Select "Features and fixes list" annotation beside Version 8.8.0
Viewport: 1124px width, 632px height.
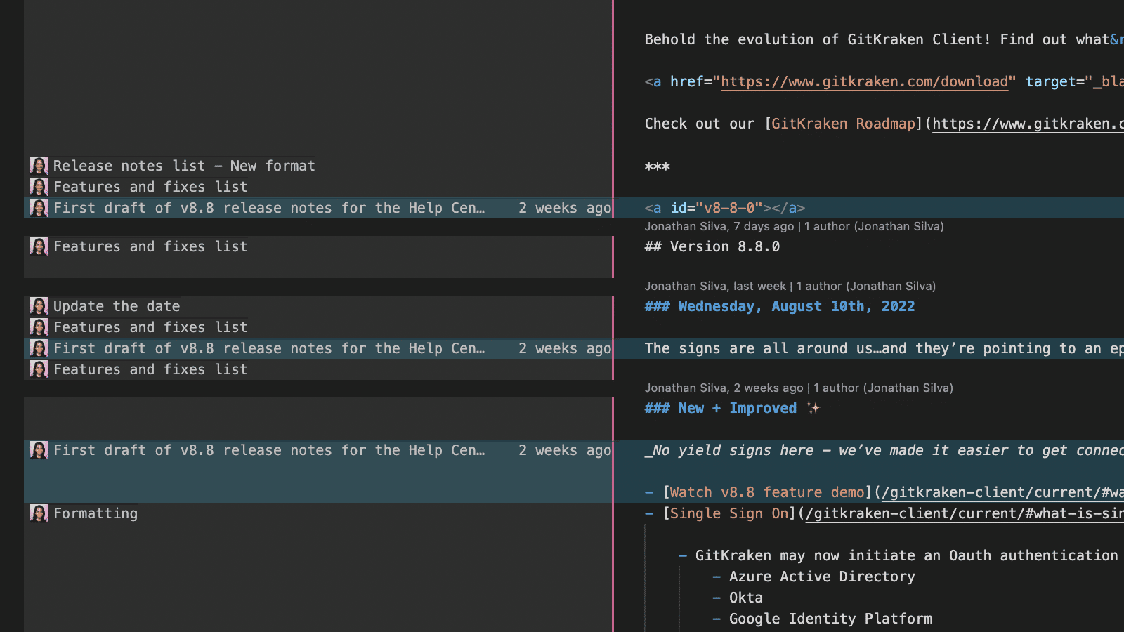(150, 246)
